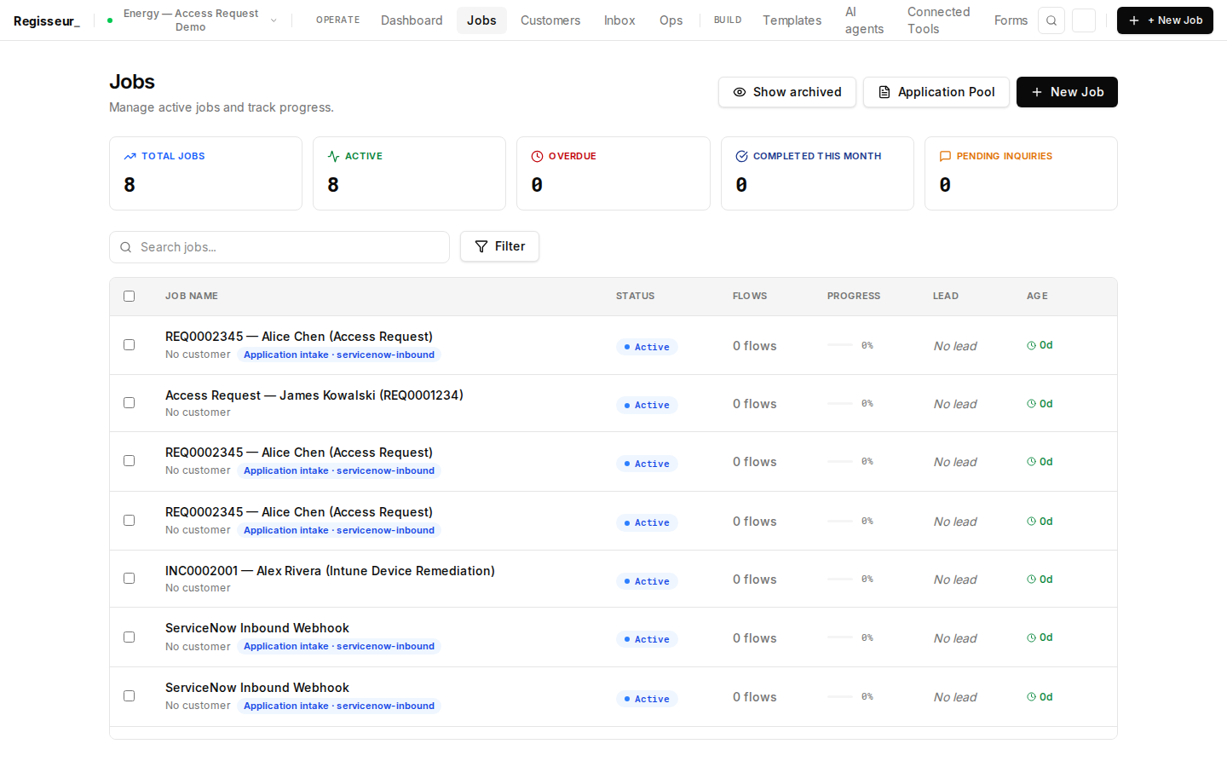Click the Age column header
Image resolution: width=1227 pixels, height=767 pixels.
click(x=1037, y=297)
